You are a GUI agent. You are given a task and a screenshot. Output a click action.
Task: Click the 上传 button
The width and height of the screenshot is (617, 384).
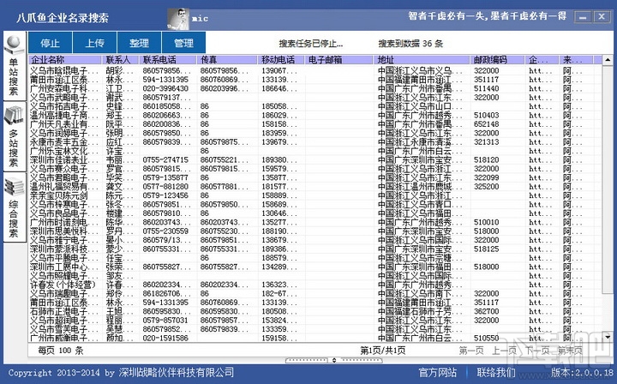(94, 43)
